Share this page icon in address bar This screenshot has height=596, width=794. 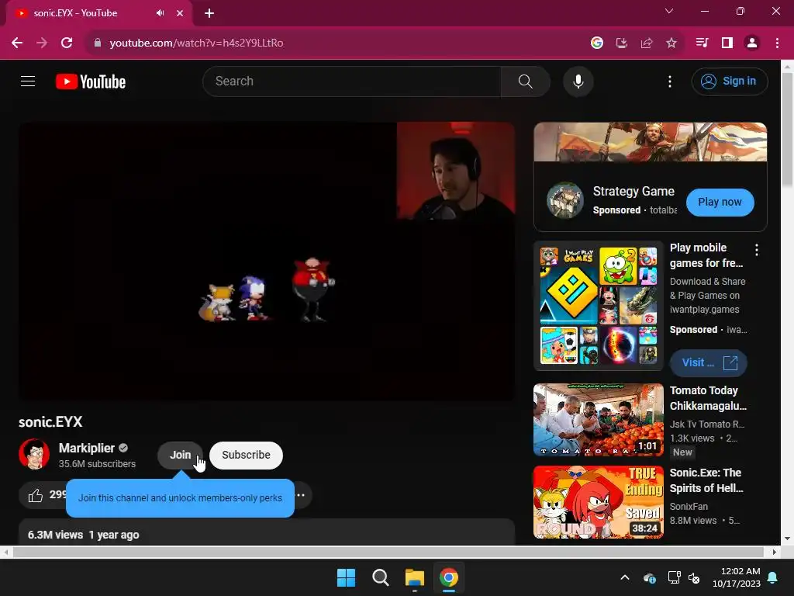click(646, 43)
